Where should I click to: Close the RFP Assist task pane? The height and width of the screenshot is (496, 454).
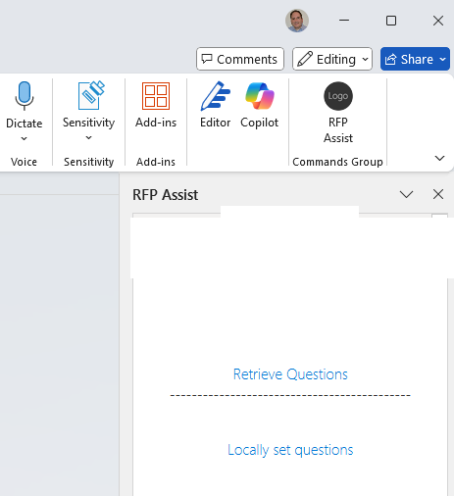point(438,194)
